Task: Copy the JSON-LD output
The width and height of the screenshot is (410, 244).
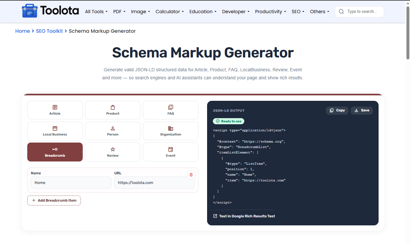Action: pos(337,110)
